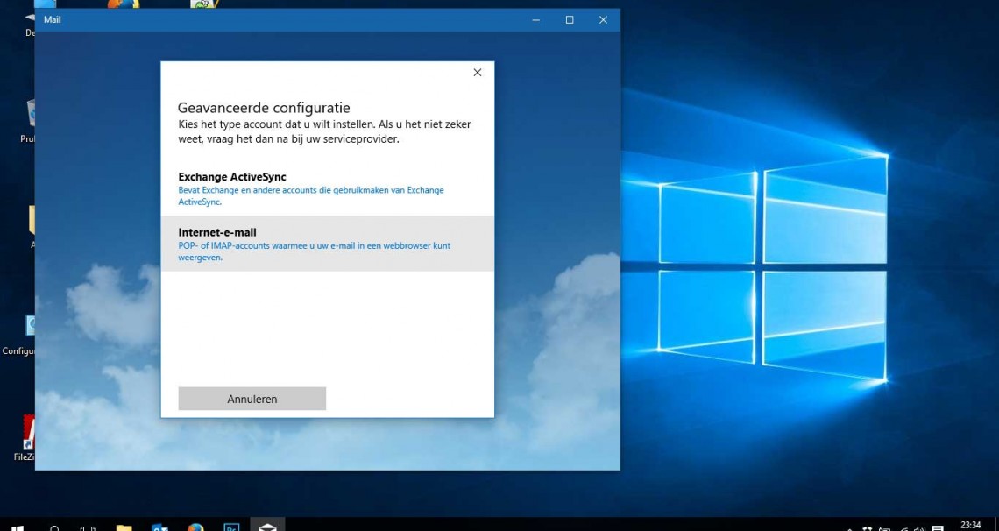Choose the Exchange ActiveSync account type
Viewport: 999px width, 531px height.
[x=328, y=188]
